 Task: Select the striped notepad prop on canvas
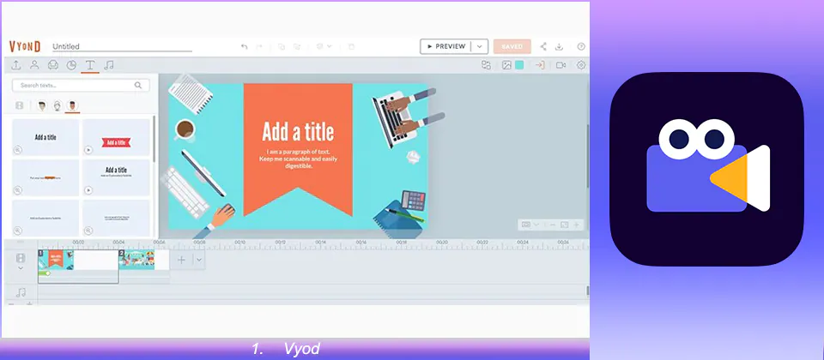point(191,94)
